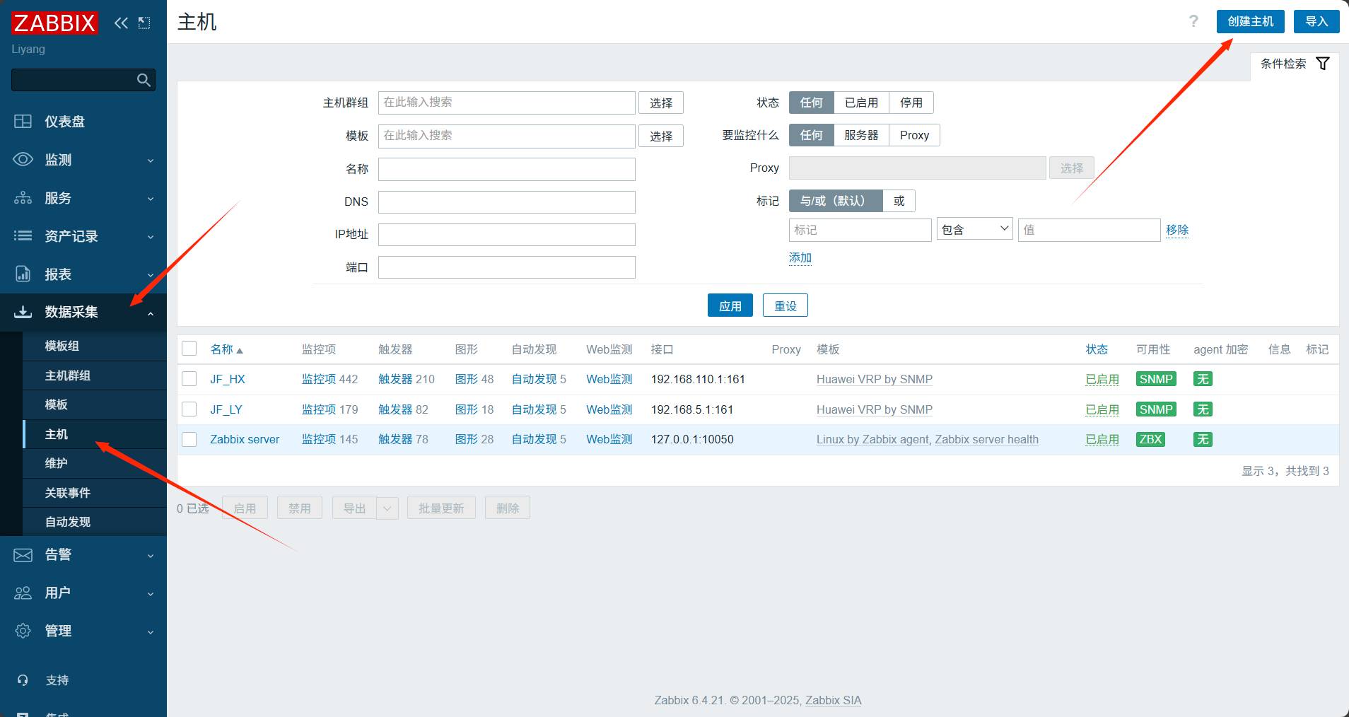This screenshot has width=1349, height=717.
Task: Open 模板 in the sidebar
Action: click(95, 404)
